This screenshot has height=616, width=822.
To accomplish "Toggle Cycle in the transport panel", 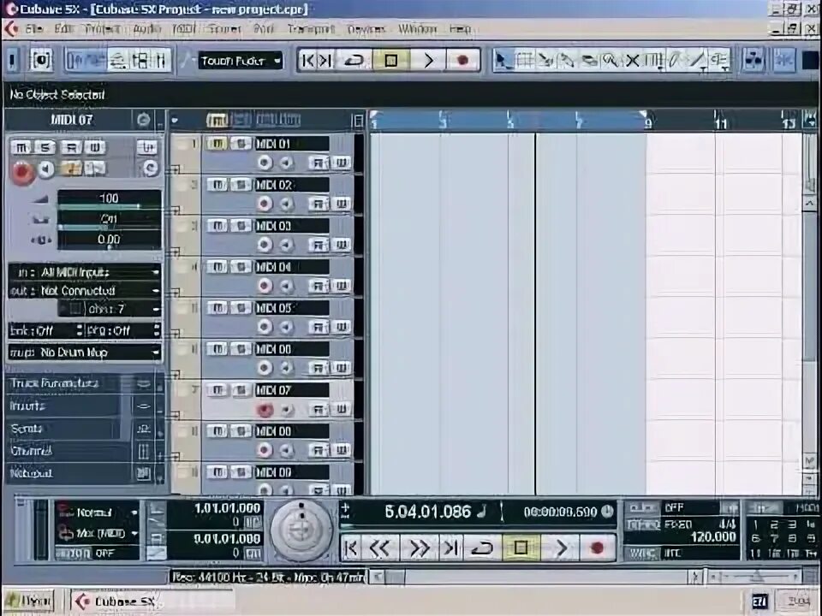I will coord(481,548).
